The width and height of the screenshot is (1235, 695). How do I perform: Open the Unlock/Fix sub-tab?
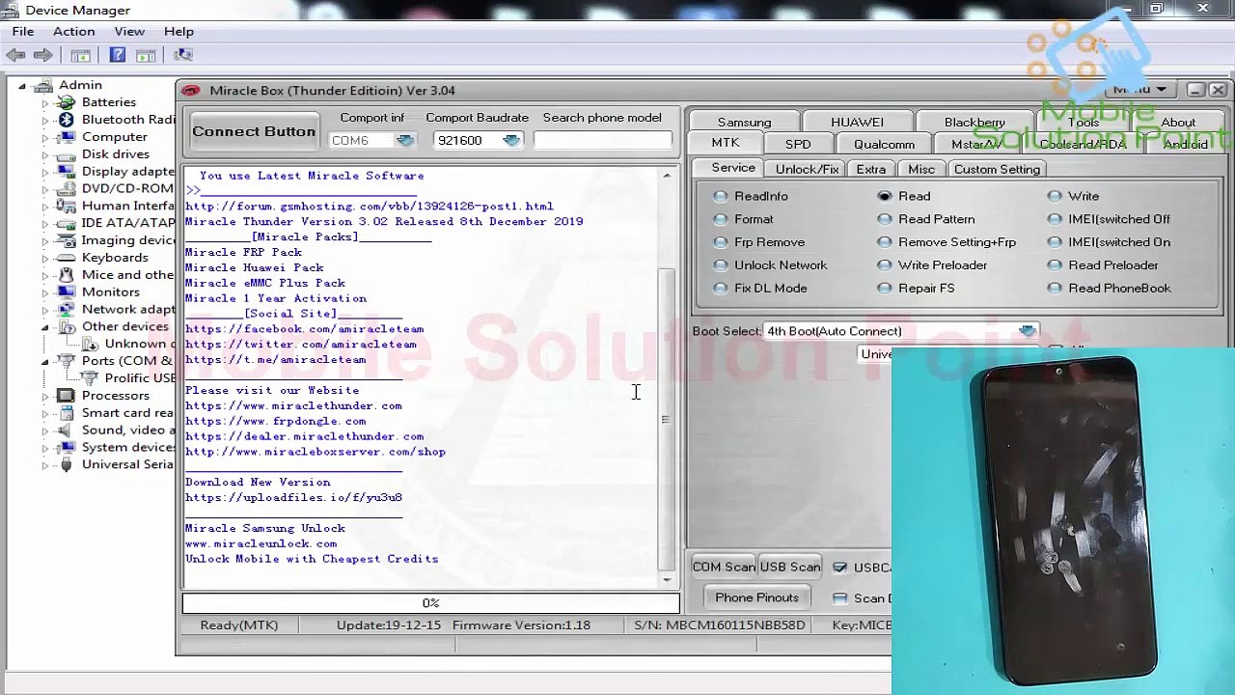pos(807,170)
